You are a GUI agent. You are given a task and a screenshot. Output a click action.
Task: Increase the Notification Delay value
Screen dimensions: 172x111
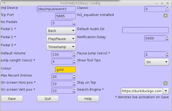coord(167,37)
